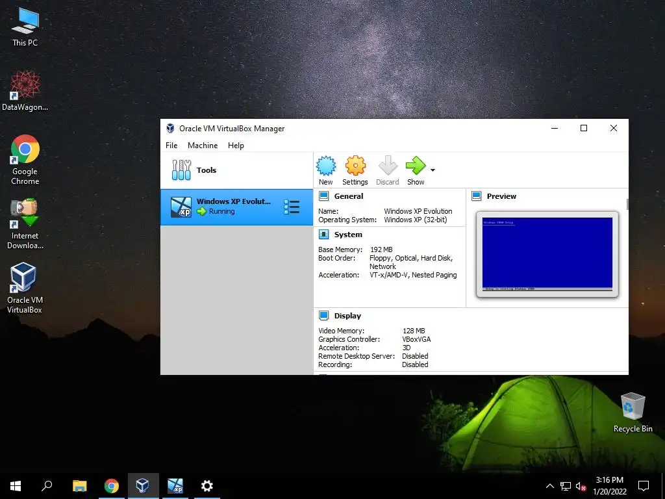Image resolution: width=665 pixels, height=499 pixels.
Task: Click the Preview section monitor icon
Action: tap(476, 196)
